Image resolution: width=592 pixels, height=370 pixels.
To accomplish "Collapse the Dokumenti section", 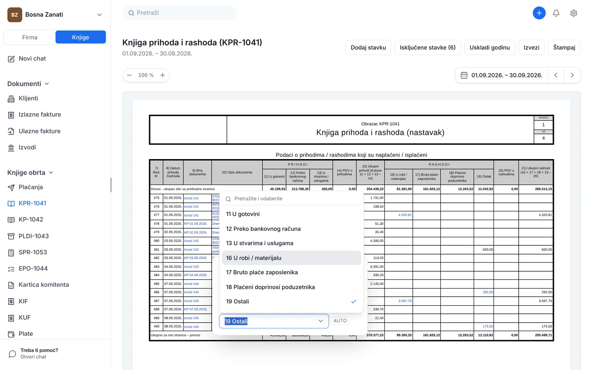I will click(x=28, y=84).
